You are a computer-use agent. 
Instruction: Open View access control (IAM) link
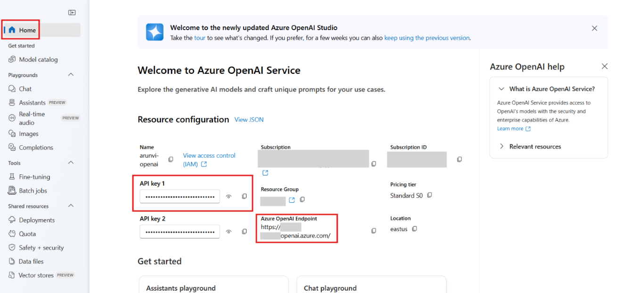[209, 159]
